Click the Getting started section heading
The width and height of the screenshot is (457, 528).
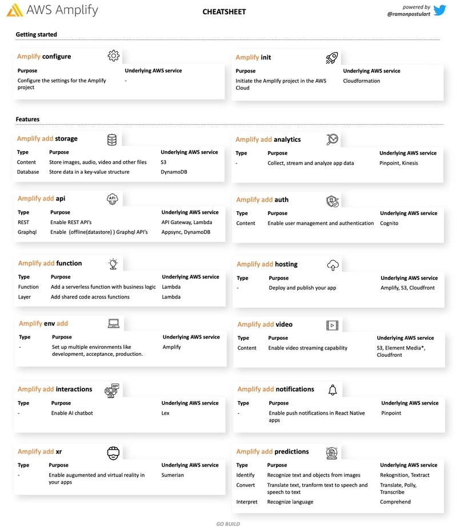37,34
